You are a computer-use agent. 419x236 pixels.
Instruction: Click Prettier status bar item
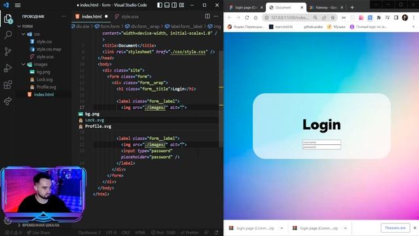pyautogui.click(x=189, y=233)
